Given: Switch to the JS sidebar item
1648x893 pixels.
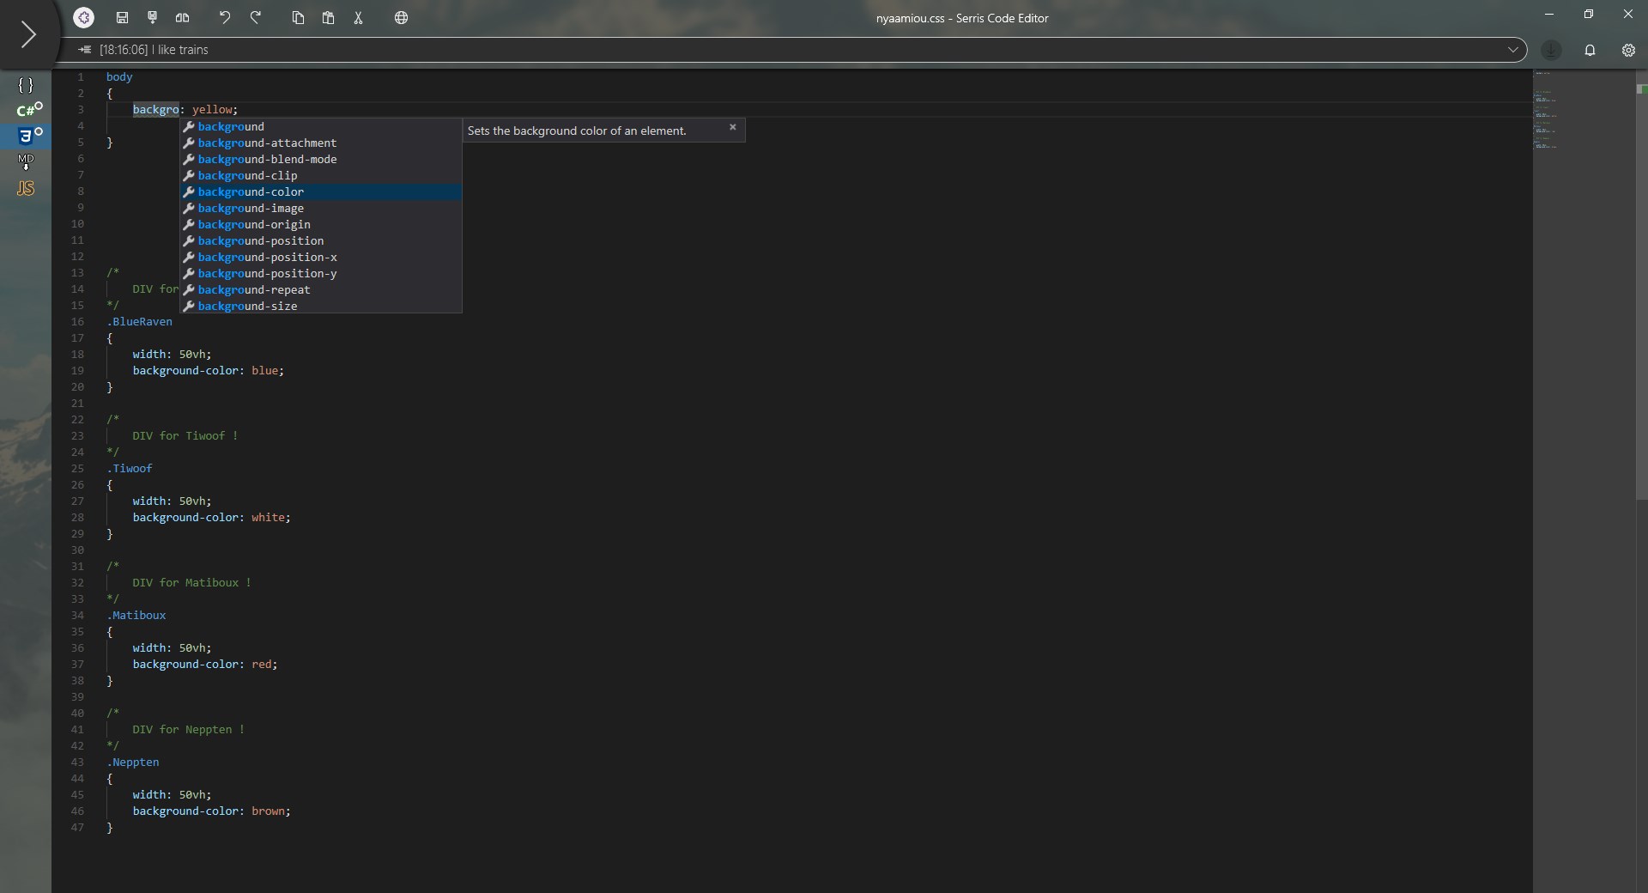Looking at the screenshot, I should [x=25, y=189].
